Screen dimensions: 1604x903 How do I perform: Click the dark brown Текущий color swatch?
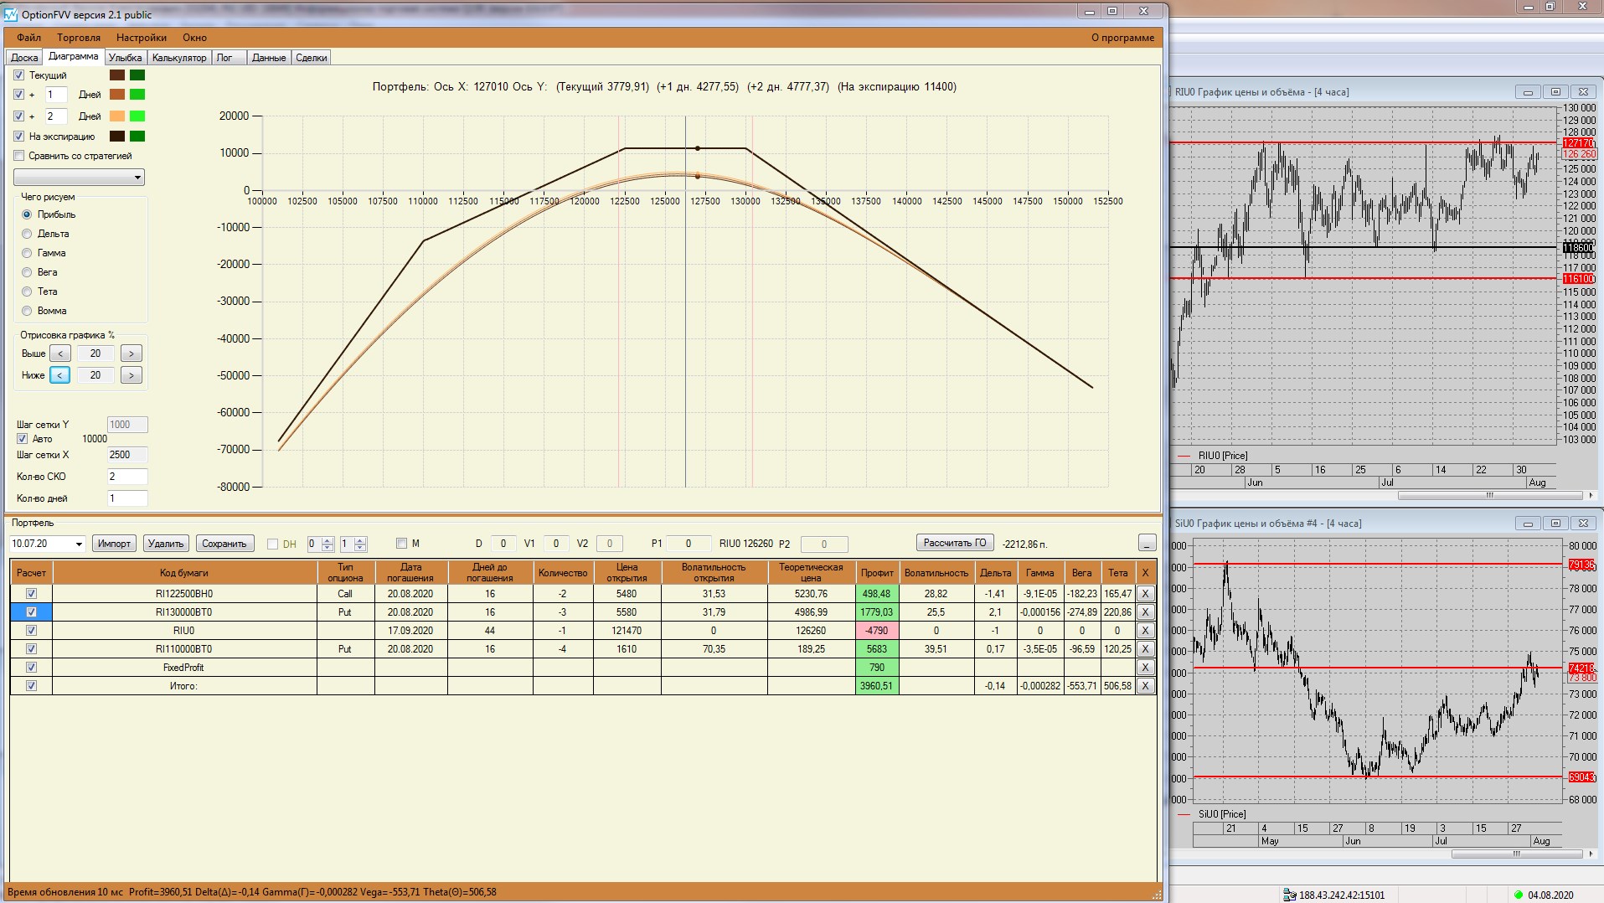tap(117, 75)
